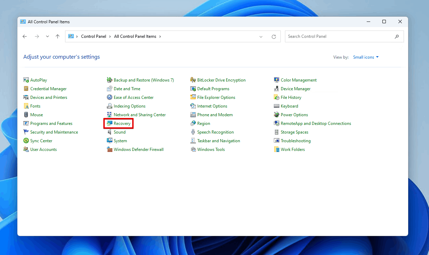
Task: Open the Default Programs icon
Action: [193, 89]
